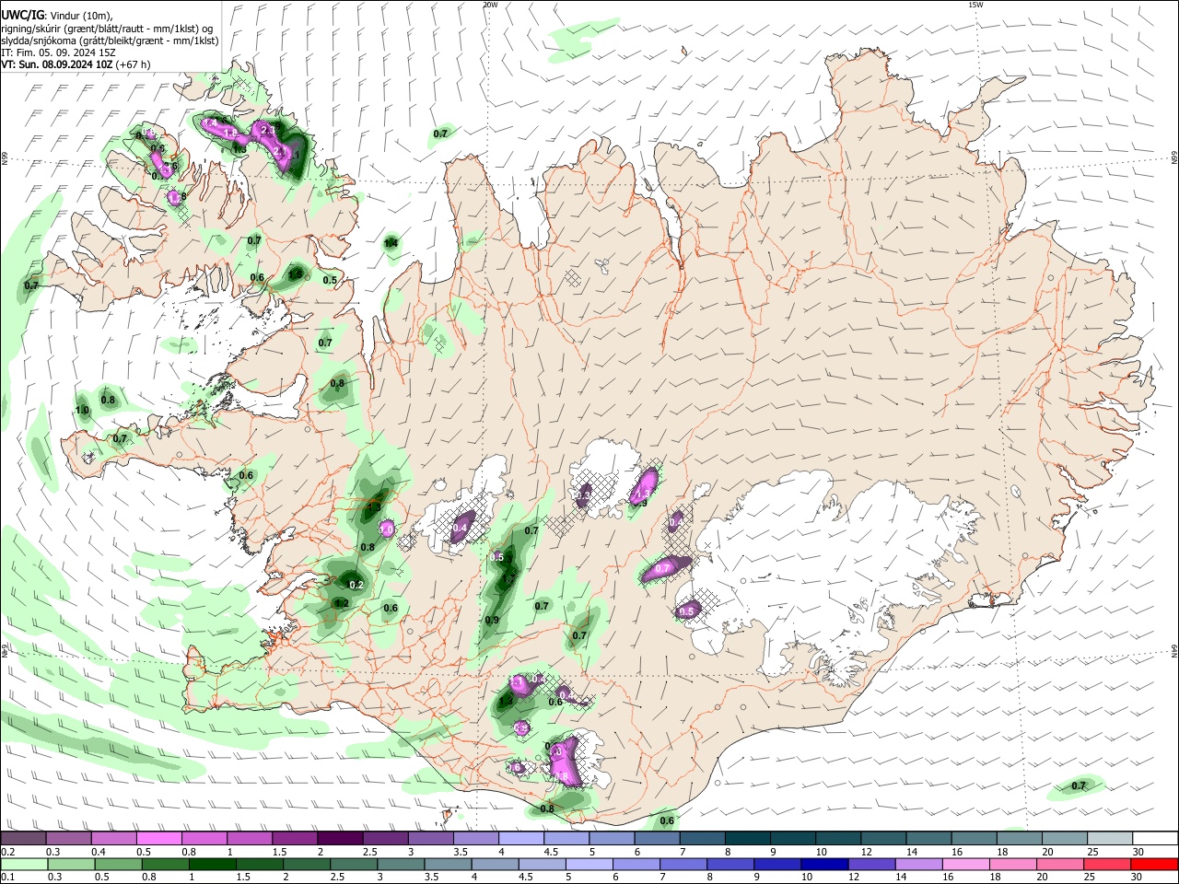Pick the dark purple 2 mm snow swatch
Viewport: 1179px width, 884px height.
(340, 839)
